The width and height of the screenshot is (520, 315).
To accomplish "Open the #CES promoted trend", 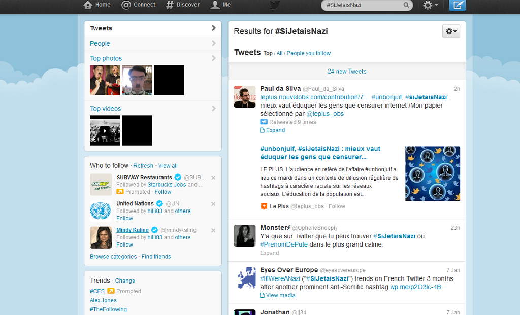I will pos(97,291).
